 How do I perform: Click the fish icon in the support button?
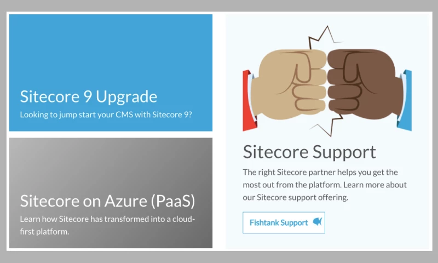coord(317,222)
